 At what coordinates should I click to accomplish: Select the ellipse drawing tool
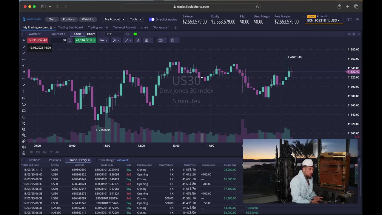coord(24,104)
